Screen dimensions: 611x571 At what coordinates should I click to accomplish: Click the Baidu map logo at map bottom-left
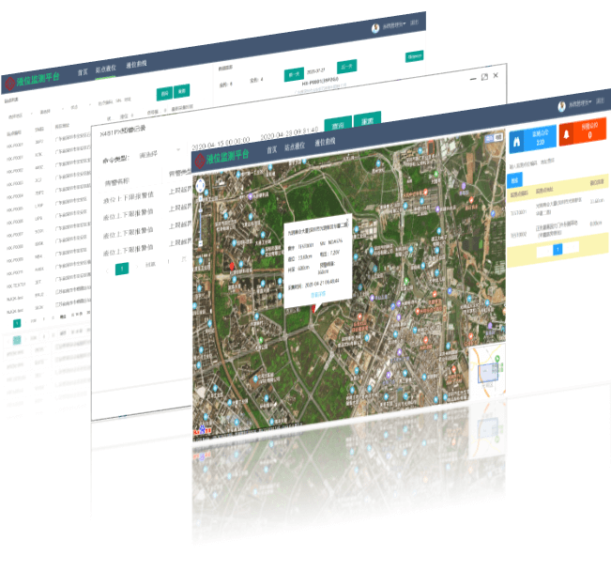(202, 431)
